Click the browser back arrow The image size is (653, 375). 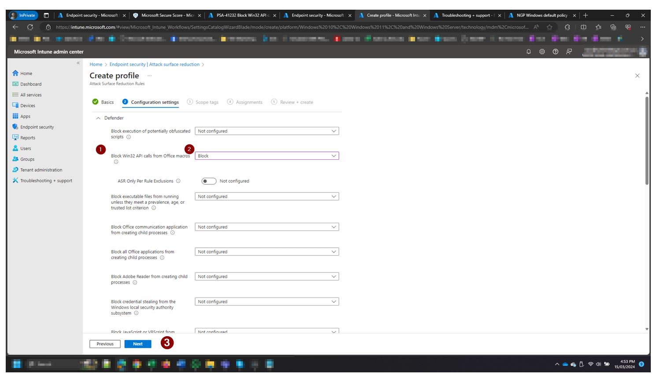click(x=15, y=27)
